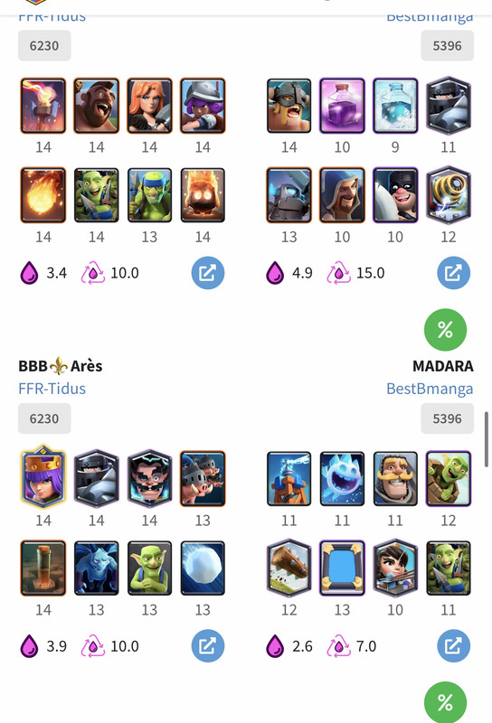The image size is (492, 723).
Task: Open the Royal Hogs card
Action: tap(203, 479)
